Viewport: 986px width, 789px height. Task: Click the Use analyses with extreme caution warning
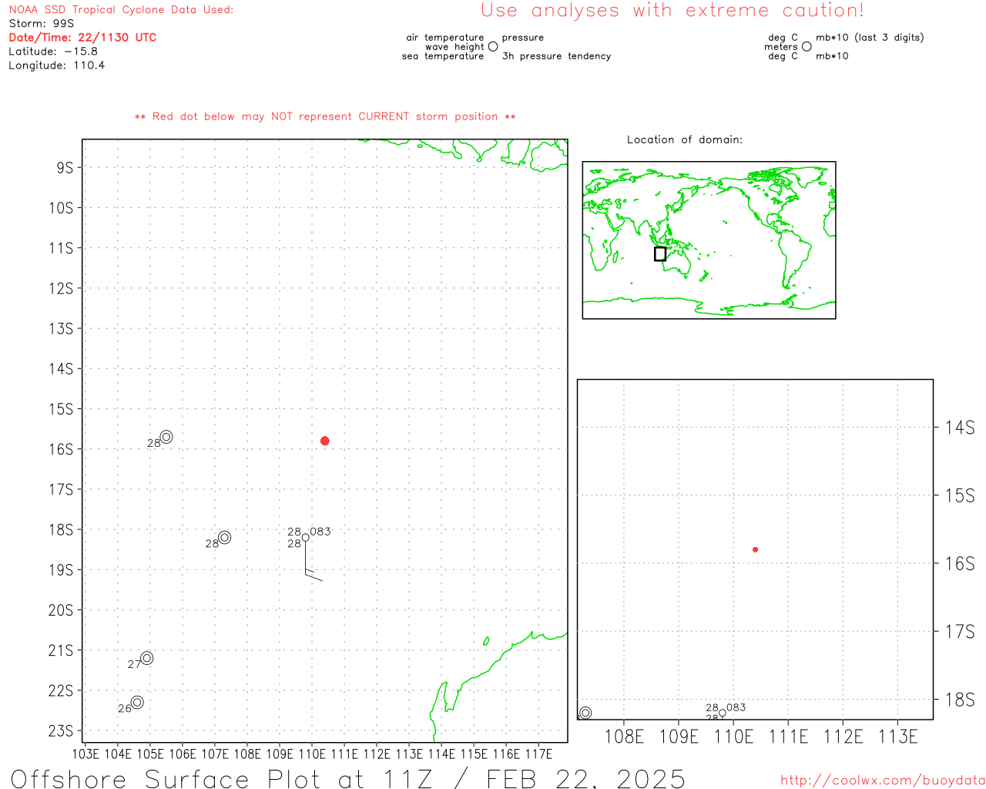(x=672, y=10)
